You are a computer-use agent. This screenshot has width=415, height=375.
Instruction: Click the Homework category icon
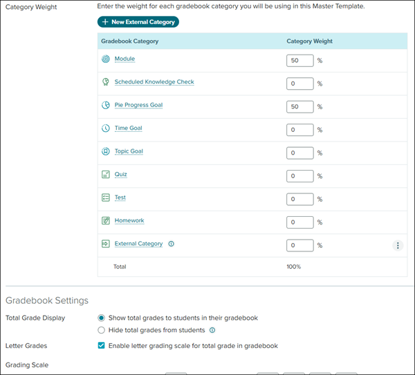[106, 221]
